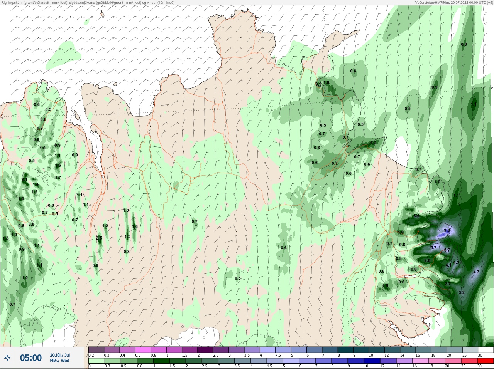Select the 2.6 precipitation value on the map

click(427, 260)
